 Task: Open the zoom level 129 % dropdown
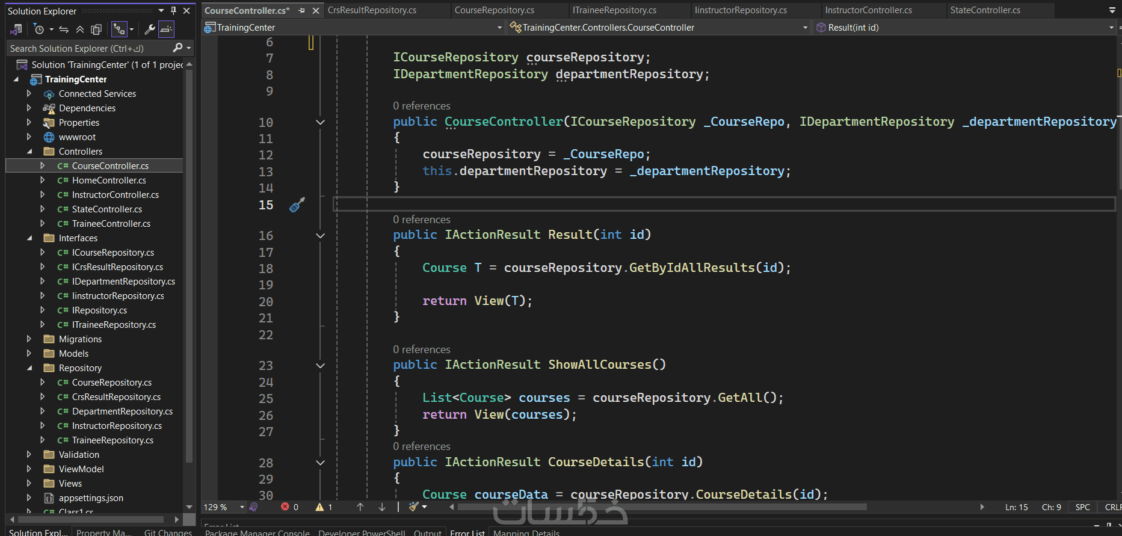(242, 507)
